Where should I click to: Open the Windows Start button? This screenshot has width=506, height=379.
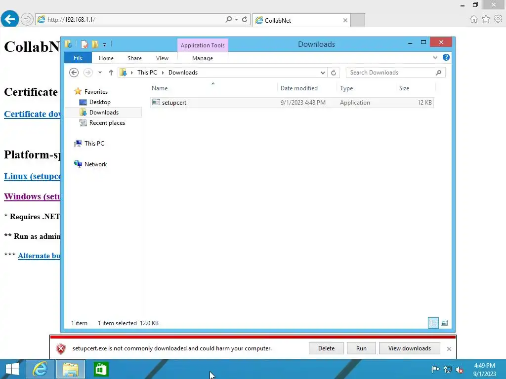[12, 369]
